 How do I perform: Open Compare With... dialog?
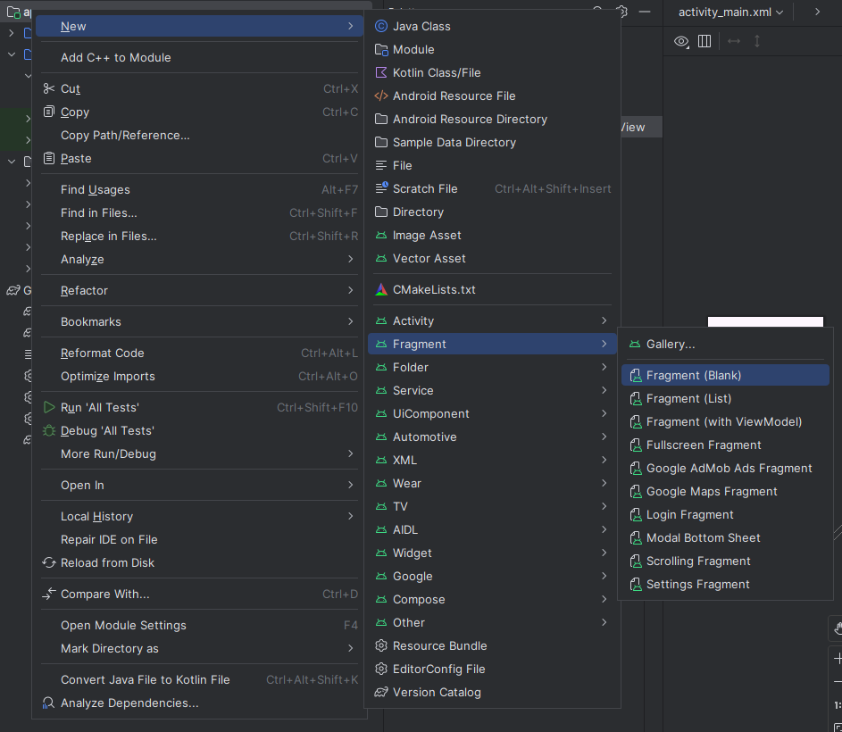click(x=200, y=594)
